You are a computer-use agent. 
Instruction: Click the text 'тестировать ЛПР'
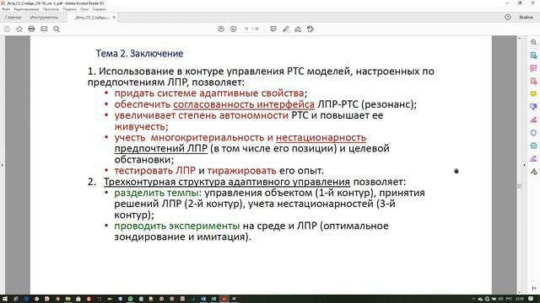(x=155, y=170)
